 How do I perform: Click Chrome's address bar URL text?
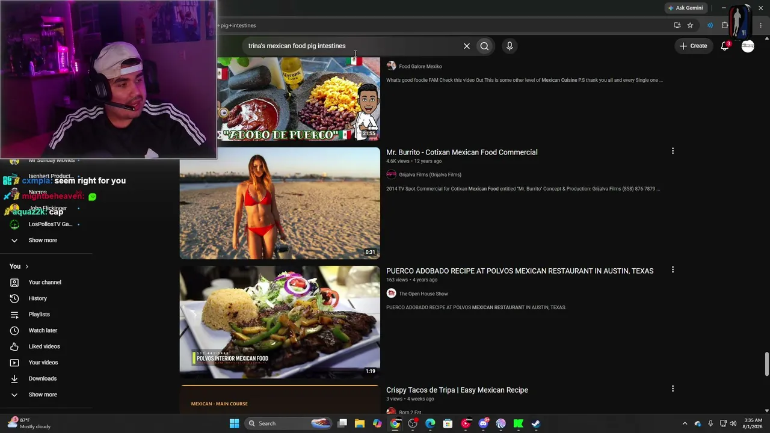[238, 25]
